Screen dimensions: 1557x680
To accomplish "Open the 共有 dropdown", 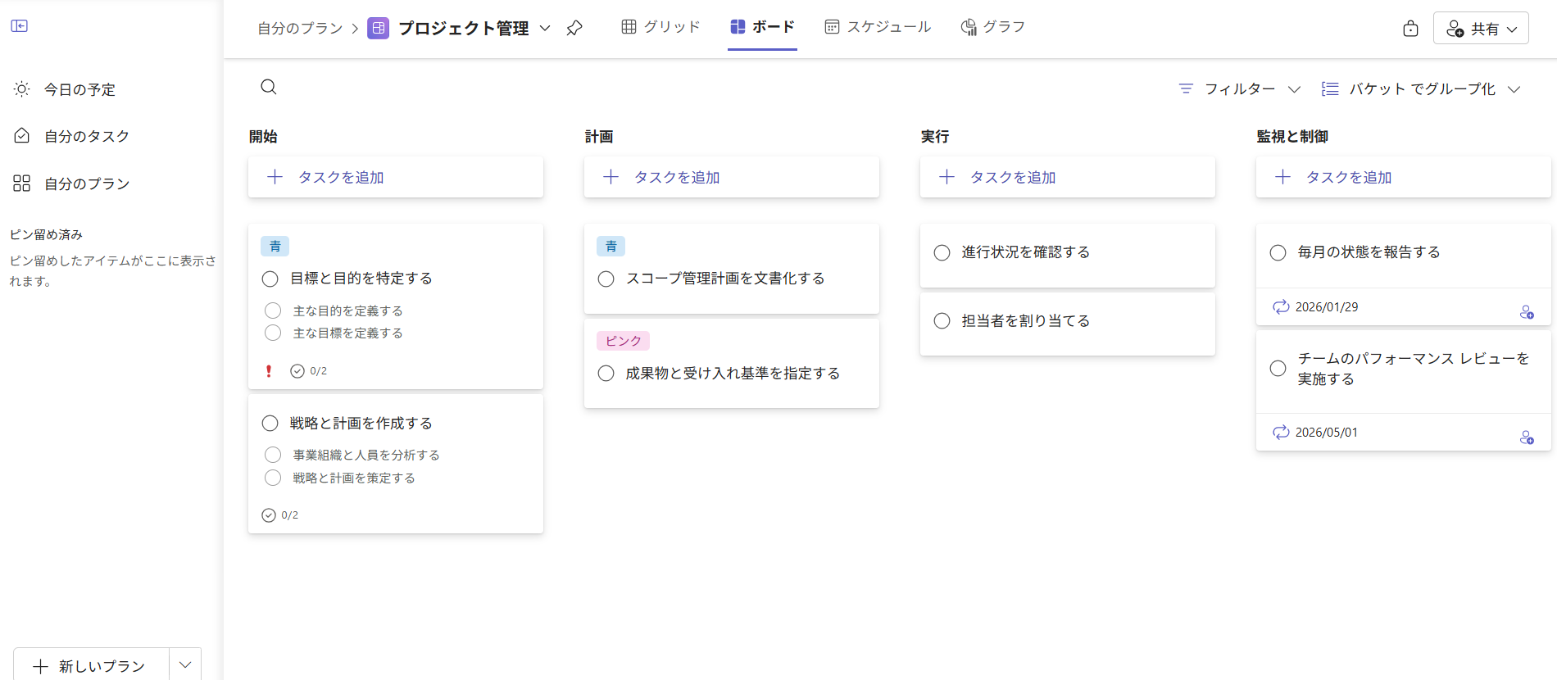I will click(1481, 29).
